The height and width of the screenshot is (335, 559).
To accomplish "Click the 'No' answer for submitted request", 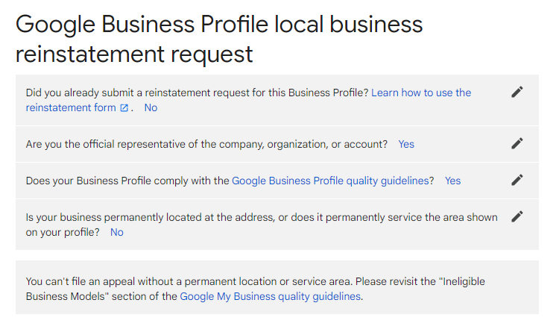I will pos(151,107).
